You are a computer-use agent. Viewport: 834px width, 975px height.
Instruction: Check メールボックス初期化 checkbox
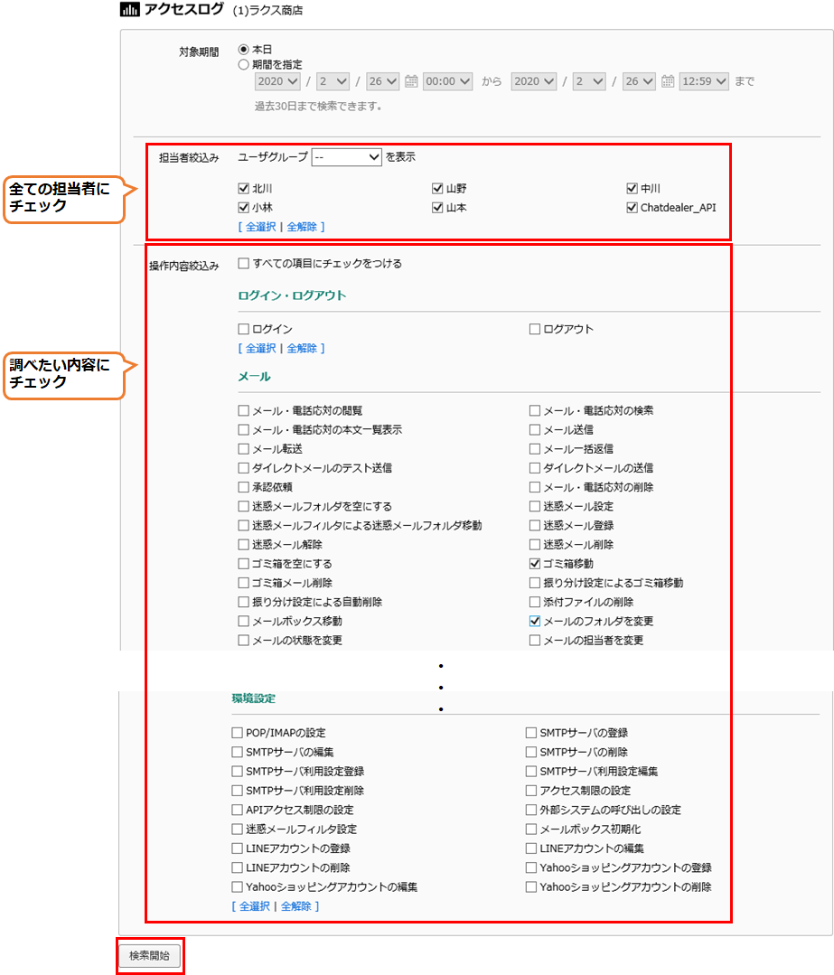(x=531, y=830)
